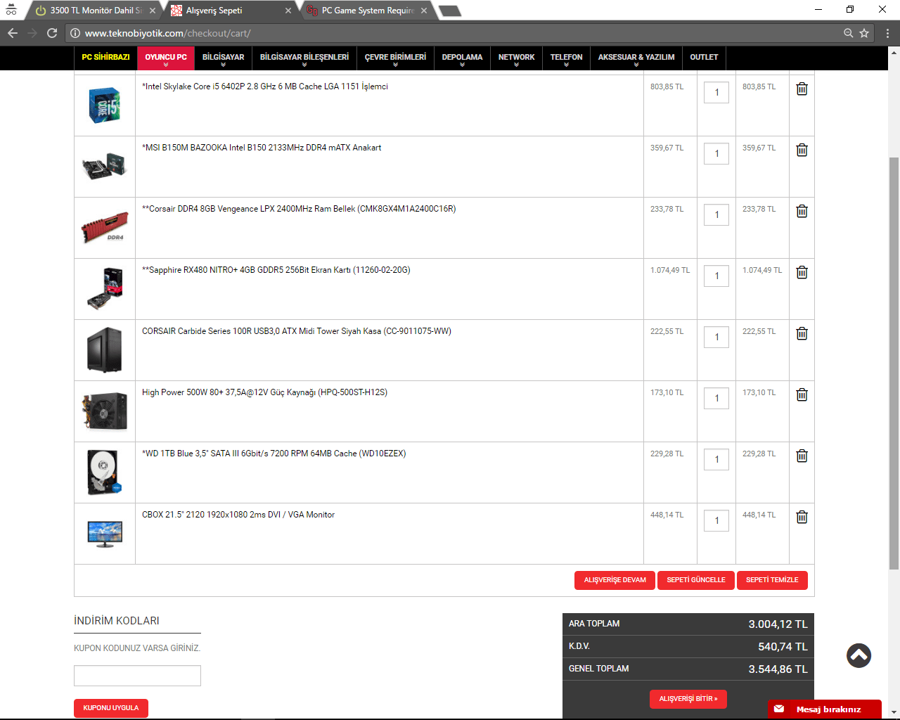This screenshot has width=900, height=720.
Task: Click the quantity box for the Corsair kasa
Action: [x=716, y=337]
